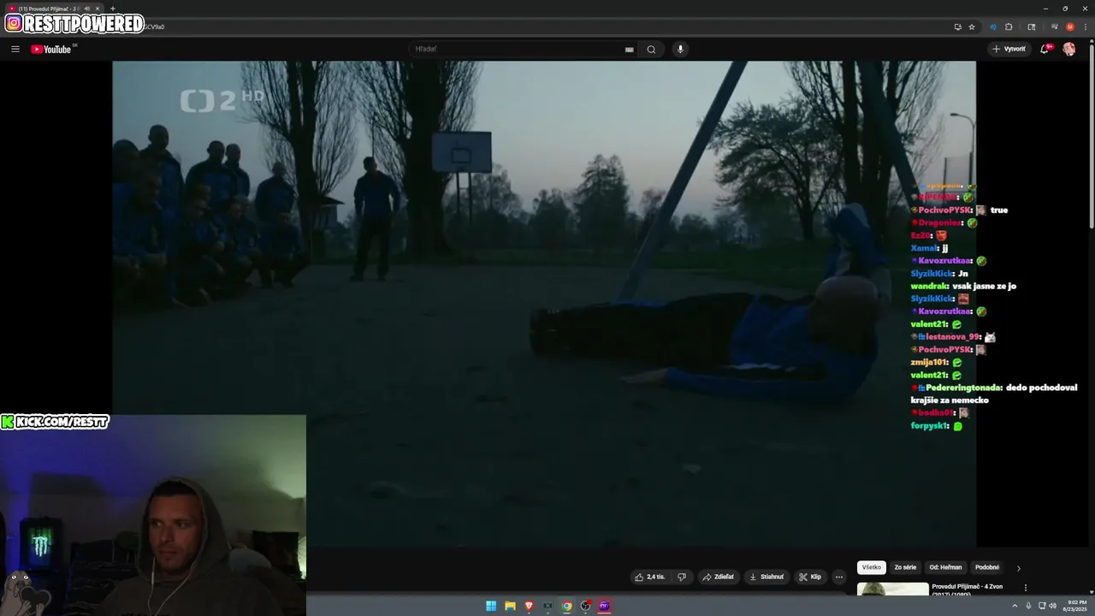Bookmark this page with the star icon
The height and width of the screenshot is (616, 1095).
972,27
